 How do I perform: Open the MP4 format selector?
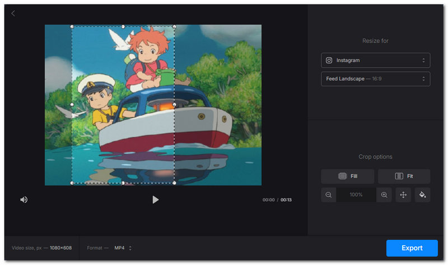pos(123,248)
